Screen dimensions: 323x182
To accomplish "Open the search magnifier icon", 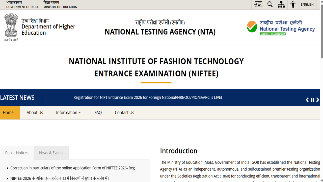I will click(270, 5).
